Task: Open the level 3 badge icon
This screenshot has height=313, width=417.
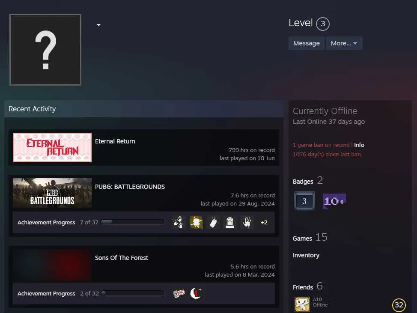Action: click(304, 201)
